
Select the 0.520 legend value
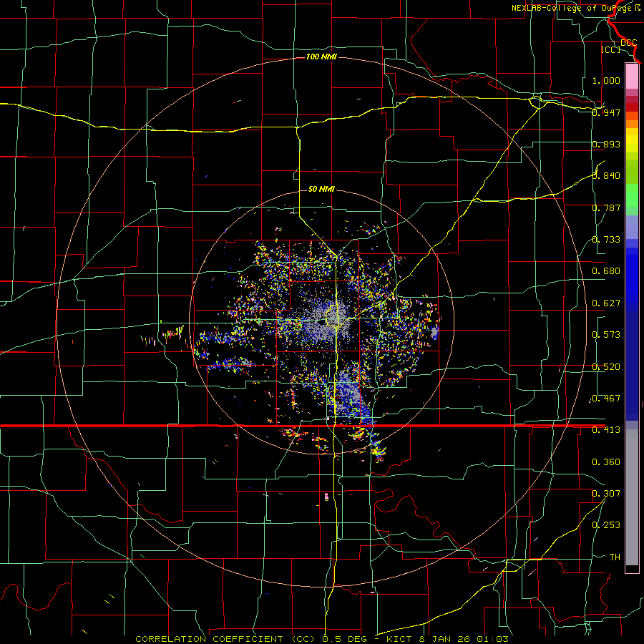point(606,367)
